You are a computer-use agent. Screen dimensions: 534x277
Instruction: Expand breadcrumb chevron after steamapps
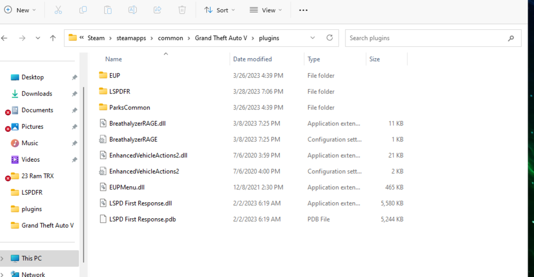click(152, 38)
